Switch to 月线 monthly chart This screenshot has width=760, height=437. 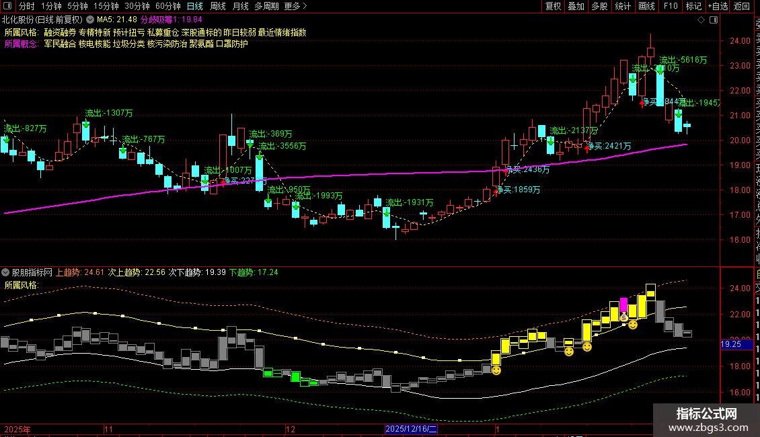(240, 6)
